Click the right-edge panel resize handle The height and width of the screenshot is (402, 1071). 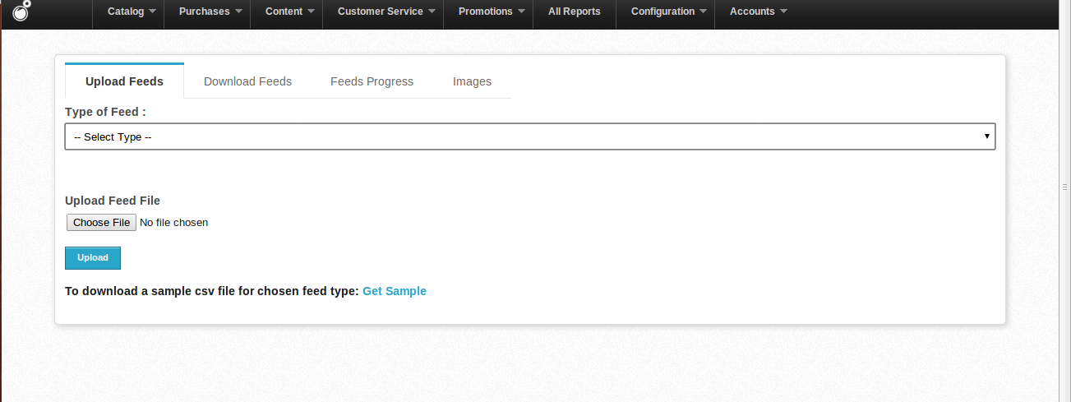[1065, 187]
